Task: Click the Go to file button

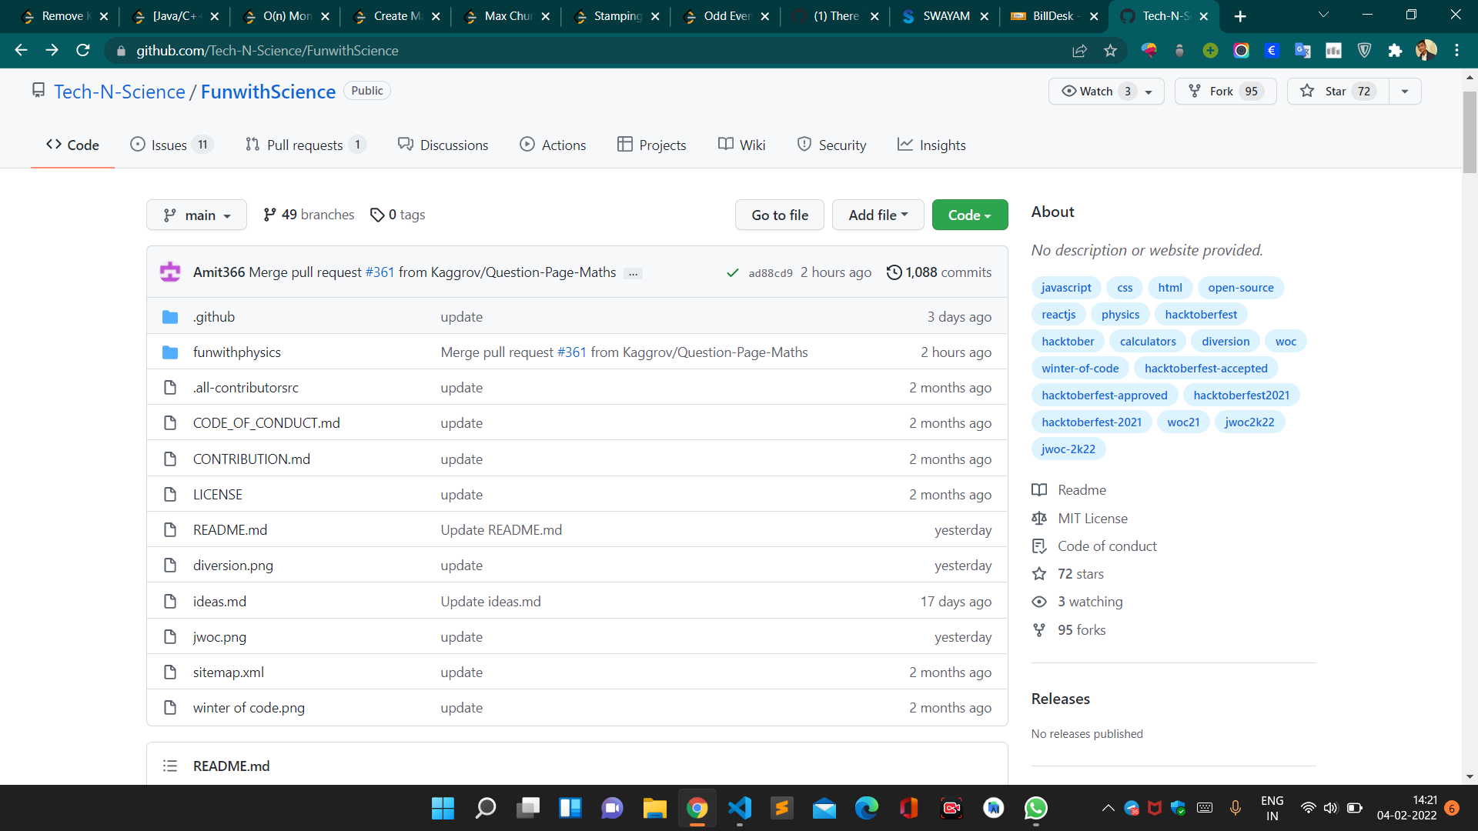Action: [x=780, y=215]
